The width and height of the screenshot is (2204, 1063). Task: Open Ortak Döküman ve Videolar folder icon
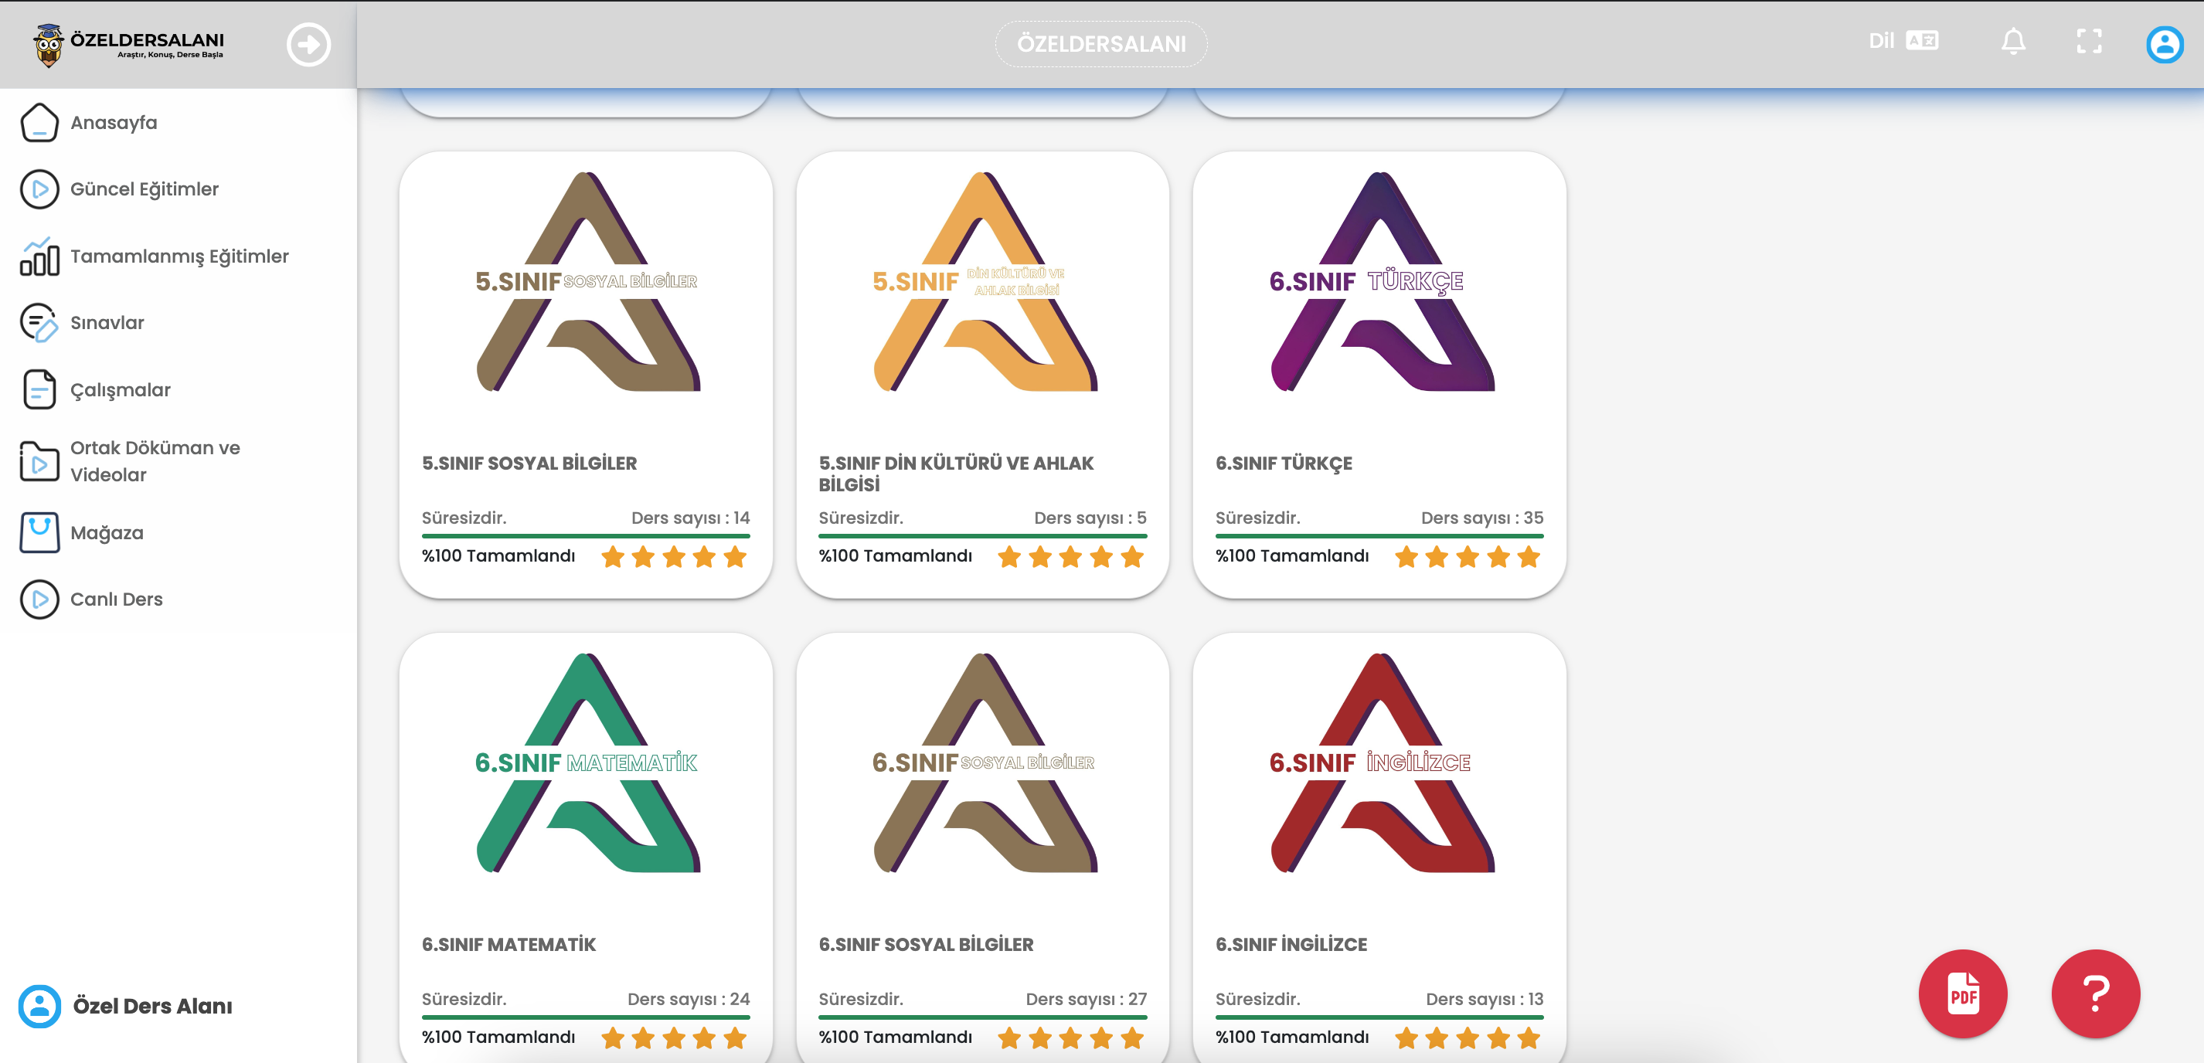pos(39,462)
